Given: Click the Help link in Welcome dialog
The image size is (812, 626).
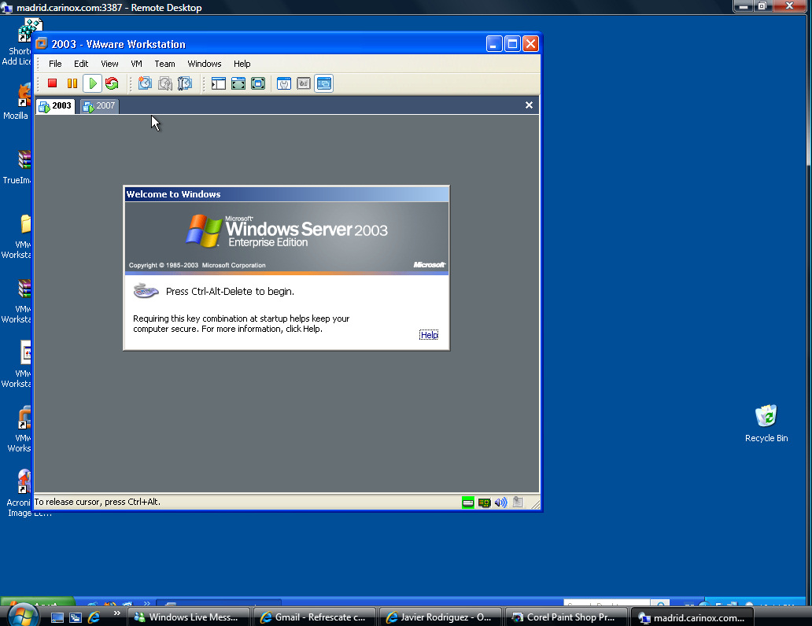Looking at the screenshot, I should click(429, 335).
